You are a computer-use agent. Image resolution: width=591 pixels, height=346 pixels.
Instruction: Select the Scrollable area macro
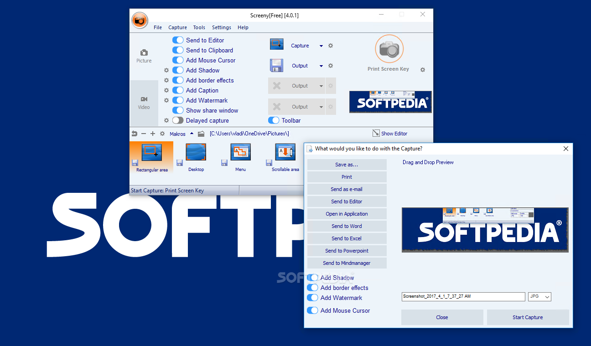coord(285,158)
